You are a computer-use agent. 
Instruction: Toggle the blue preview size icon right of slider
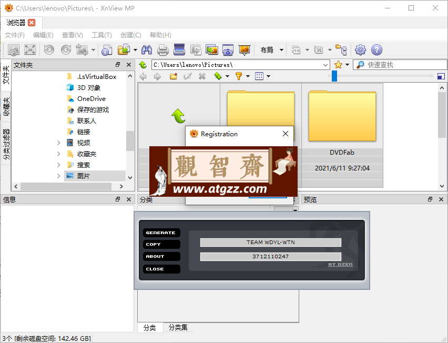click(x=441, y=76)
